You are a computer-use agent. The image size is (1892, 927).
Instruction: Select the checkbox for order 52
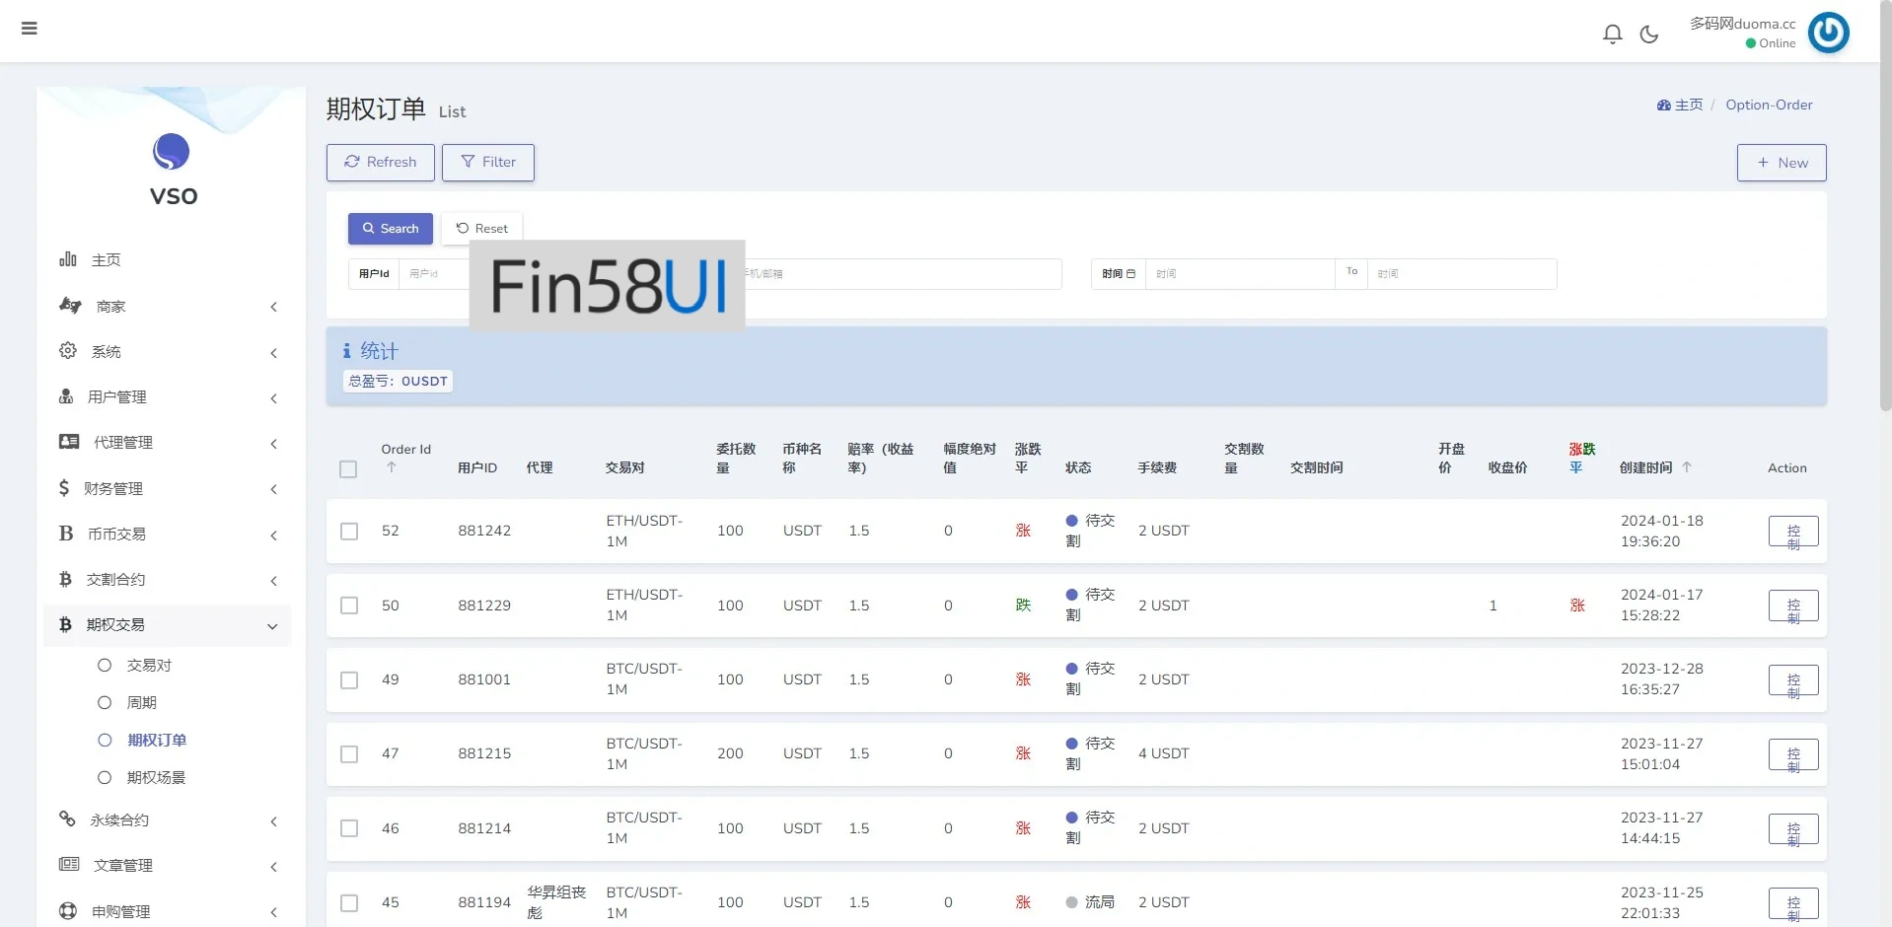click(x=349, y=532)
